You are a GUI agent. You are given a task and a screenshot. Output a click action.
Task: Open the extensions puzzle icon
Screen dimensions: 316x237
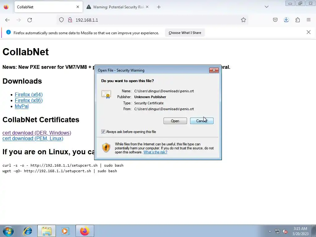pyautogui.click(x=297, y=20)
